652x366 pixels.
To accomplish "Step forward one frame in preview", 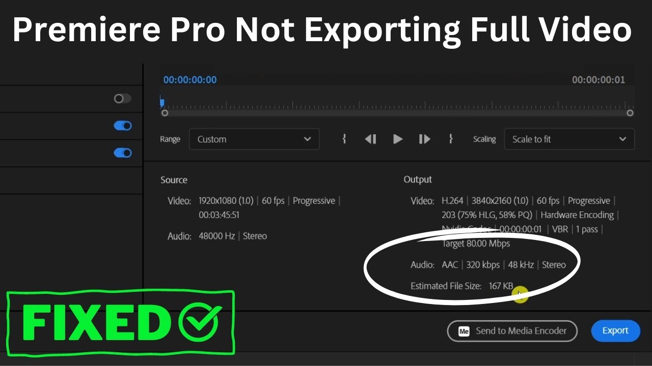I will [x=424, y=139].
